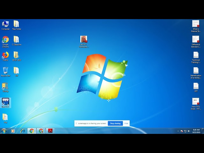
Task: Select the C Objective folder
Action: point(17,41)
